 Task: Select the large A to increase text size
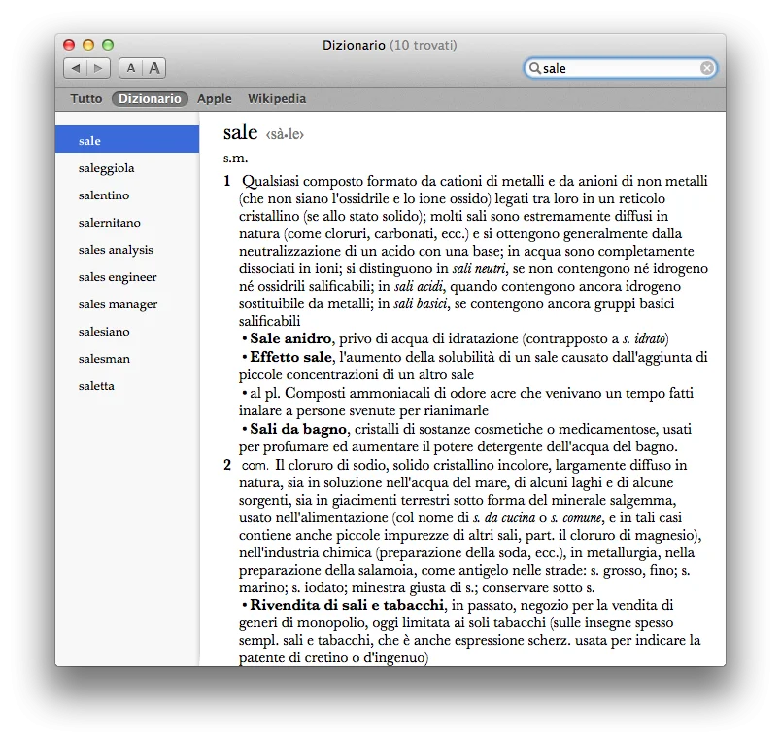(153, 68)
